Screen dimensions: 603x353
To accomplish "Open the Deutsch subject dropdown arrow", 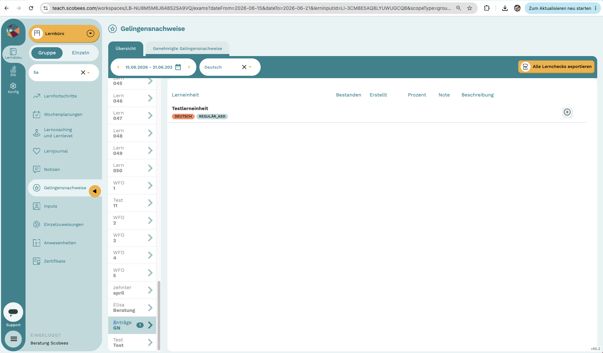I will [250, 67].
